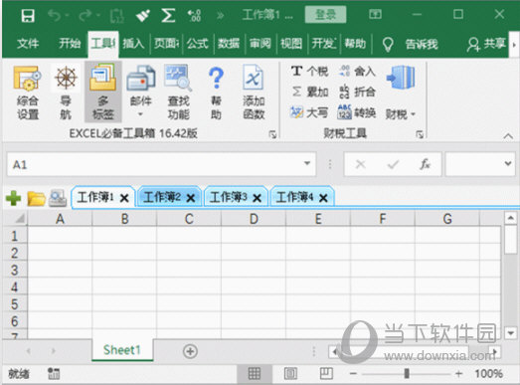The image size is (520, 385).
Task: Click the 舍入 rounding tool
Action: [x=358, y=71]
